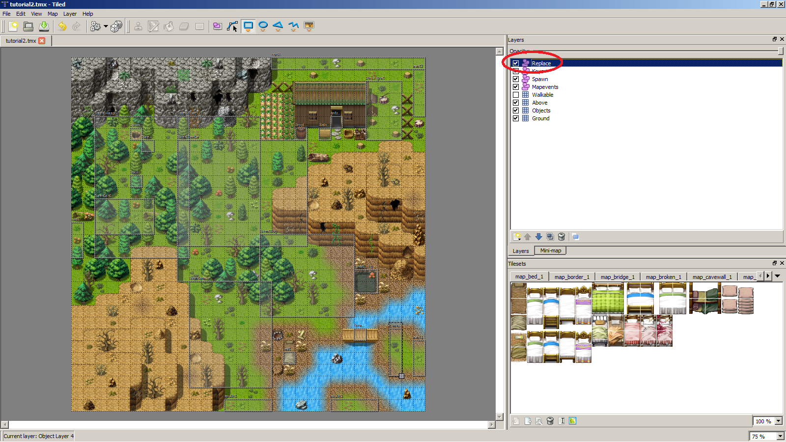Switch to the map_cavewall_1 tileset tab
Screen dimensions: 786x442
click(x=712, y=277)
